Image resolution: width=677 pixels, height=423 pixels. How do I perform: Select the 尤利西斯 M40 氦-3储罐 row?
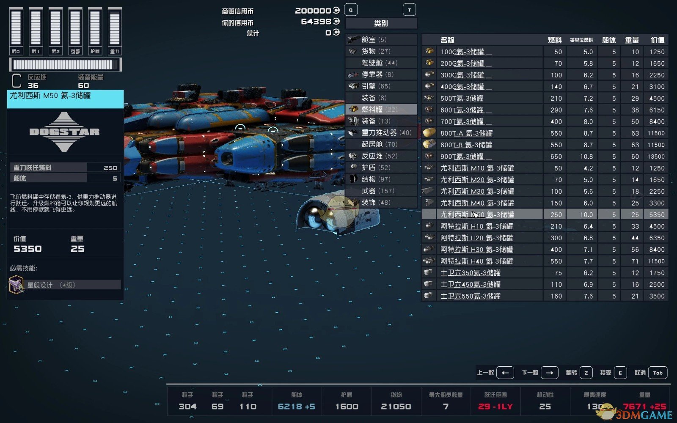545,203
